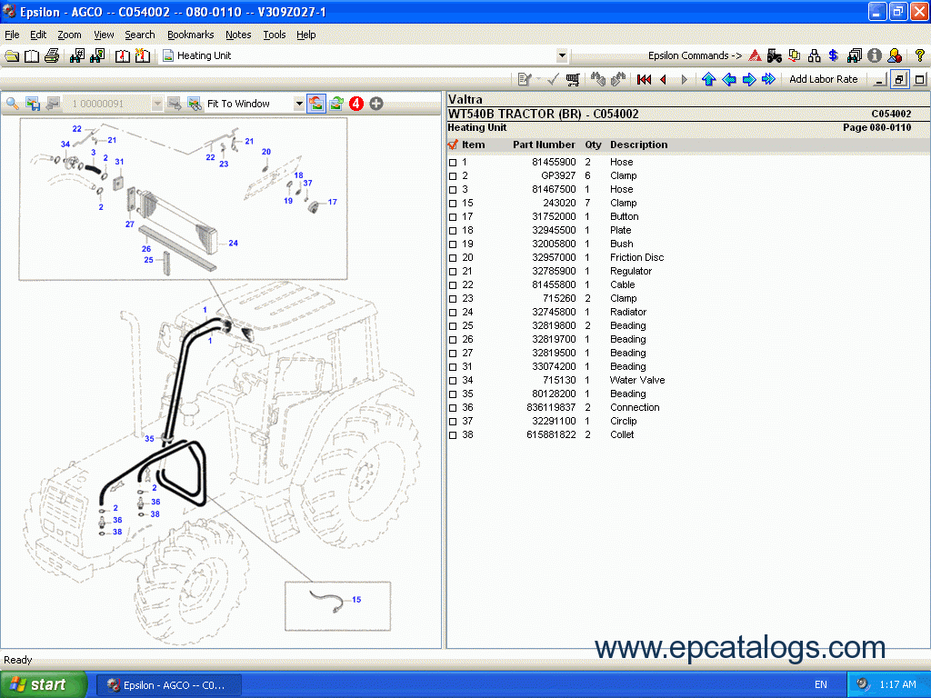Click the binoculars icon with the document symbol
This screenshot has height=698, width=931.
pyautogui.click(x=97, y=55)
